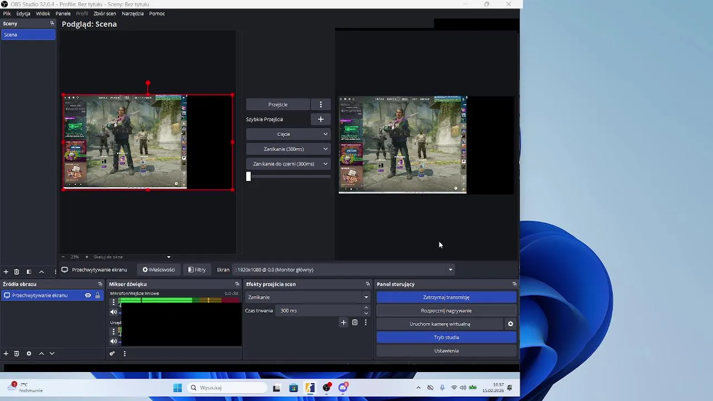Click the Mikrofon volume level meter
Image resolution: width=713 pixels, height=401 pixels.
(x=178, y=300)
